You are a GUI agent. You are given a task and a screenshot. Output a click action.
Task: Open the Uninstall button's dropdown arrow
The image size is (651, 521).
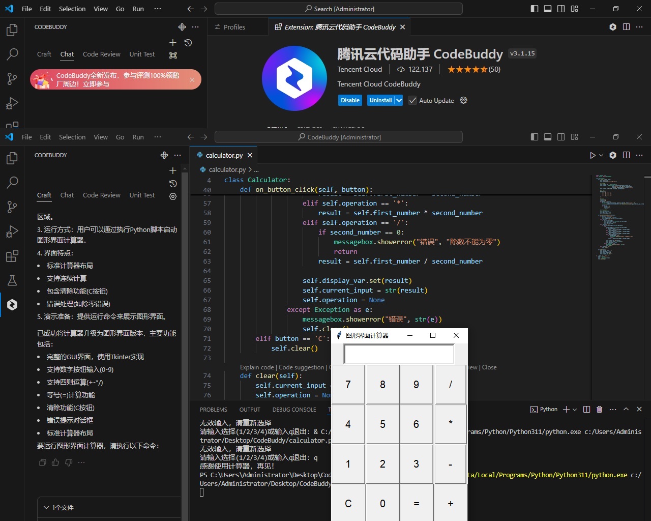(x=399, y=100)
